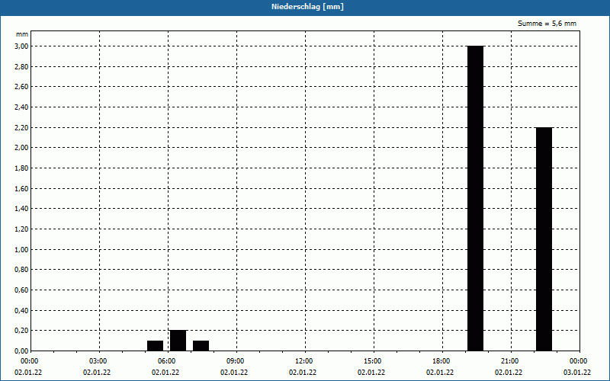Click the mm unit label above y-axis

22,34
